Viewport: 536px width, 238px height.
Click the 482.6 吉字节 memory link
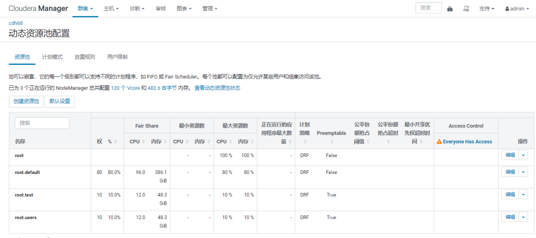click(x=162, y=88)
